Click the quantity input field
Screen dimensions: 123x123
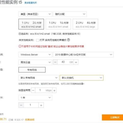(x=31, y=105)
